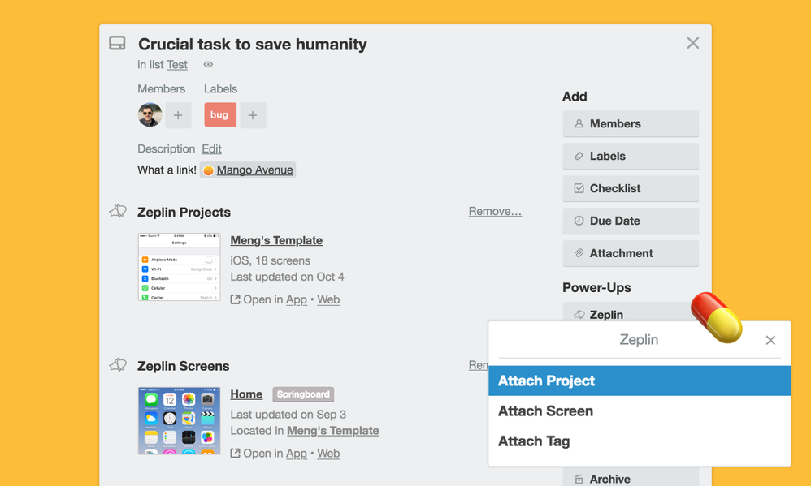Select Attach Tag in Zeplin menu
Viewport: 811px width, 486px height.
[x=640, y=441]
